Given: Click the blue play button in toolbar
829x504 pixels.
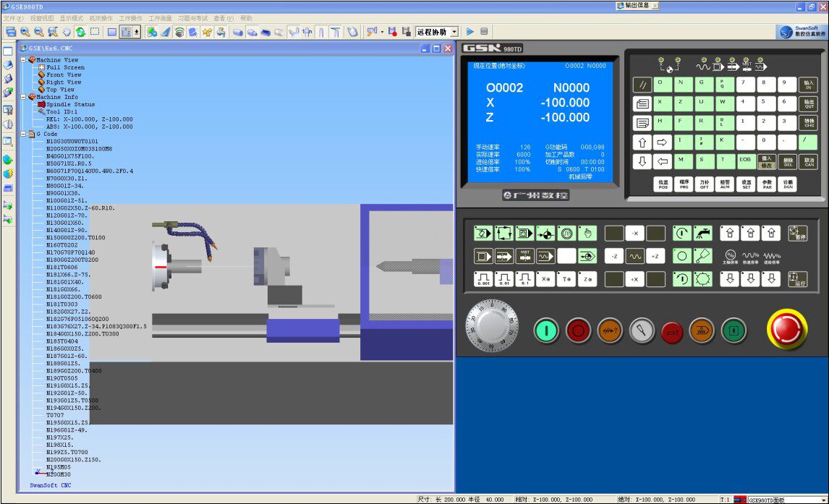Looking at the screenshot, I should pos(470,32).
